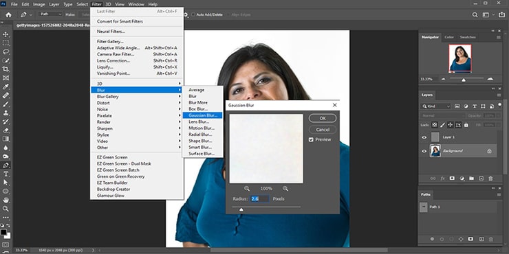Open the Layers panel options menu icon
This screenshot has height=254, width=509.
(x=499, y=95)
